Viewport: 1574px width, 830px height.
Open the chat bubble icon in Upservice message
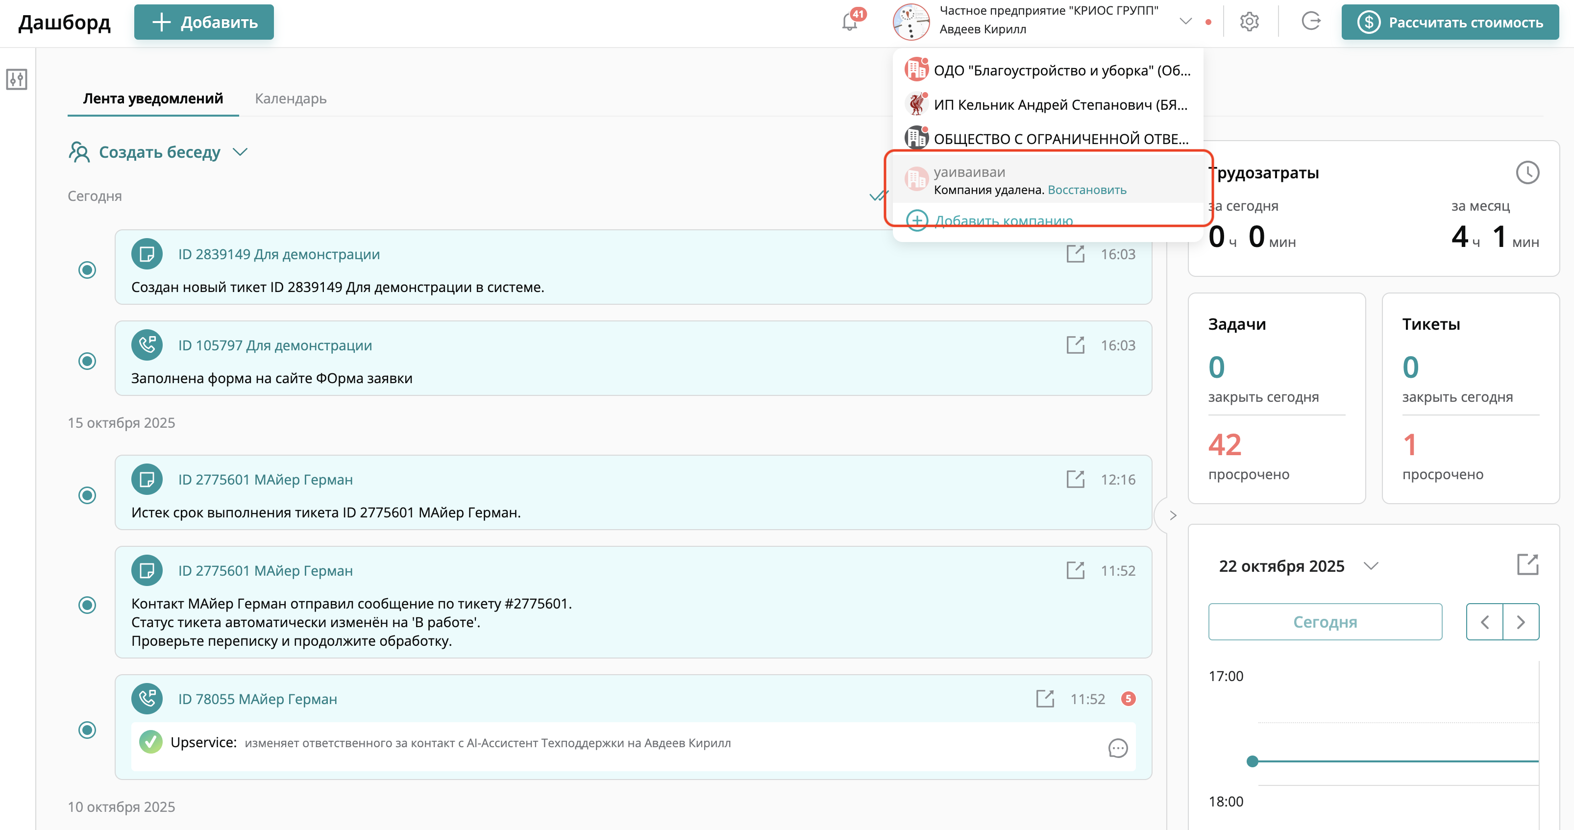tap(1118, 748)
